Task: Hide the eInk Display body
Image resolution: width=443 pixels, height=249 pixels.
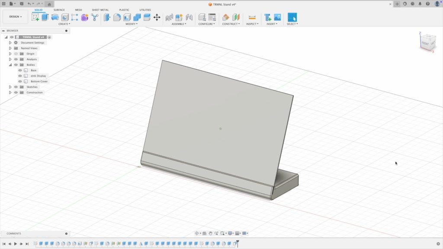Action: click(x=19, y=76)
